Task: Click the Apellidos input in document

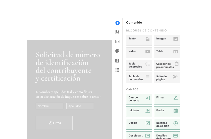Action: pos(80,106)
